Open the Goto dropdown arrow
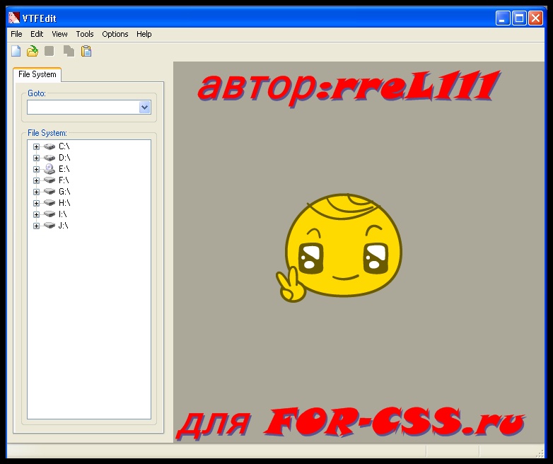 click(144, 108)
